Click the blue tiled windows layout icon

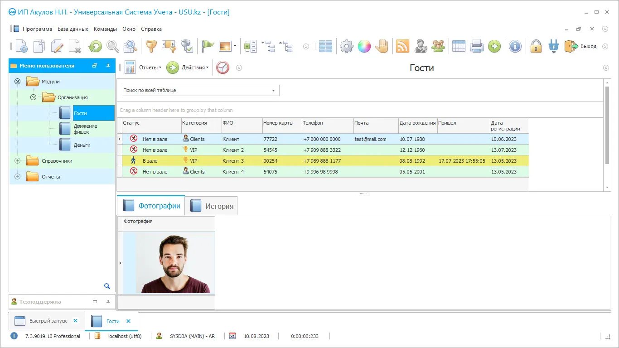point(325,46)
